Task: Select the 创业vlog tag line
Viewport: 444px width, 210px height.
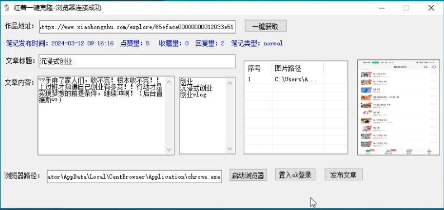Action: tap(193, 95)
